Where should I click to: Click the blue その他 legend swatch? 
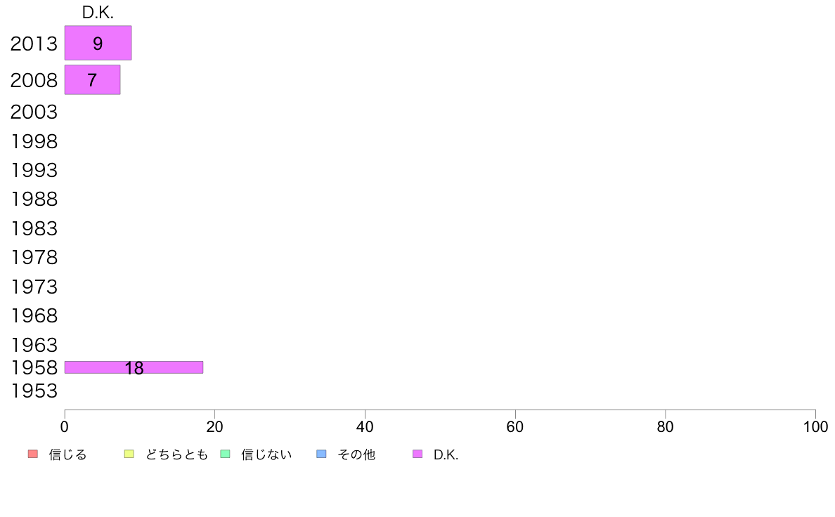321,454
